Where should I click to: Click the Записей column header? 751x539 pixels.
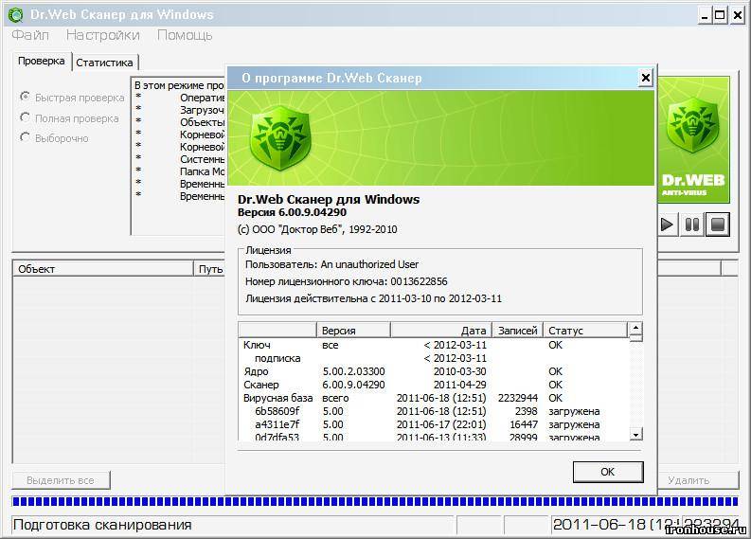518,330
